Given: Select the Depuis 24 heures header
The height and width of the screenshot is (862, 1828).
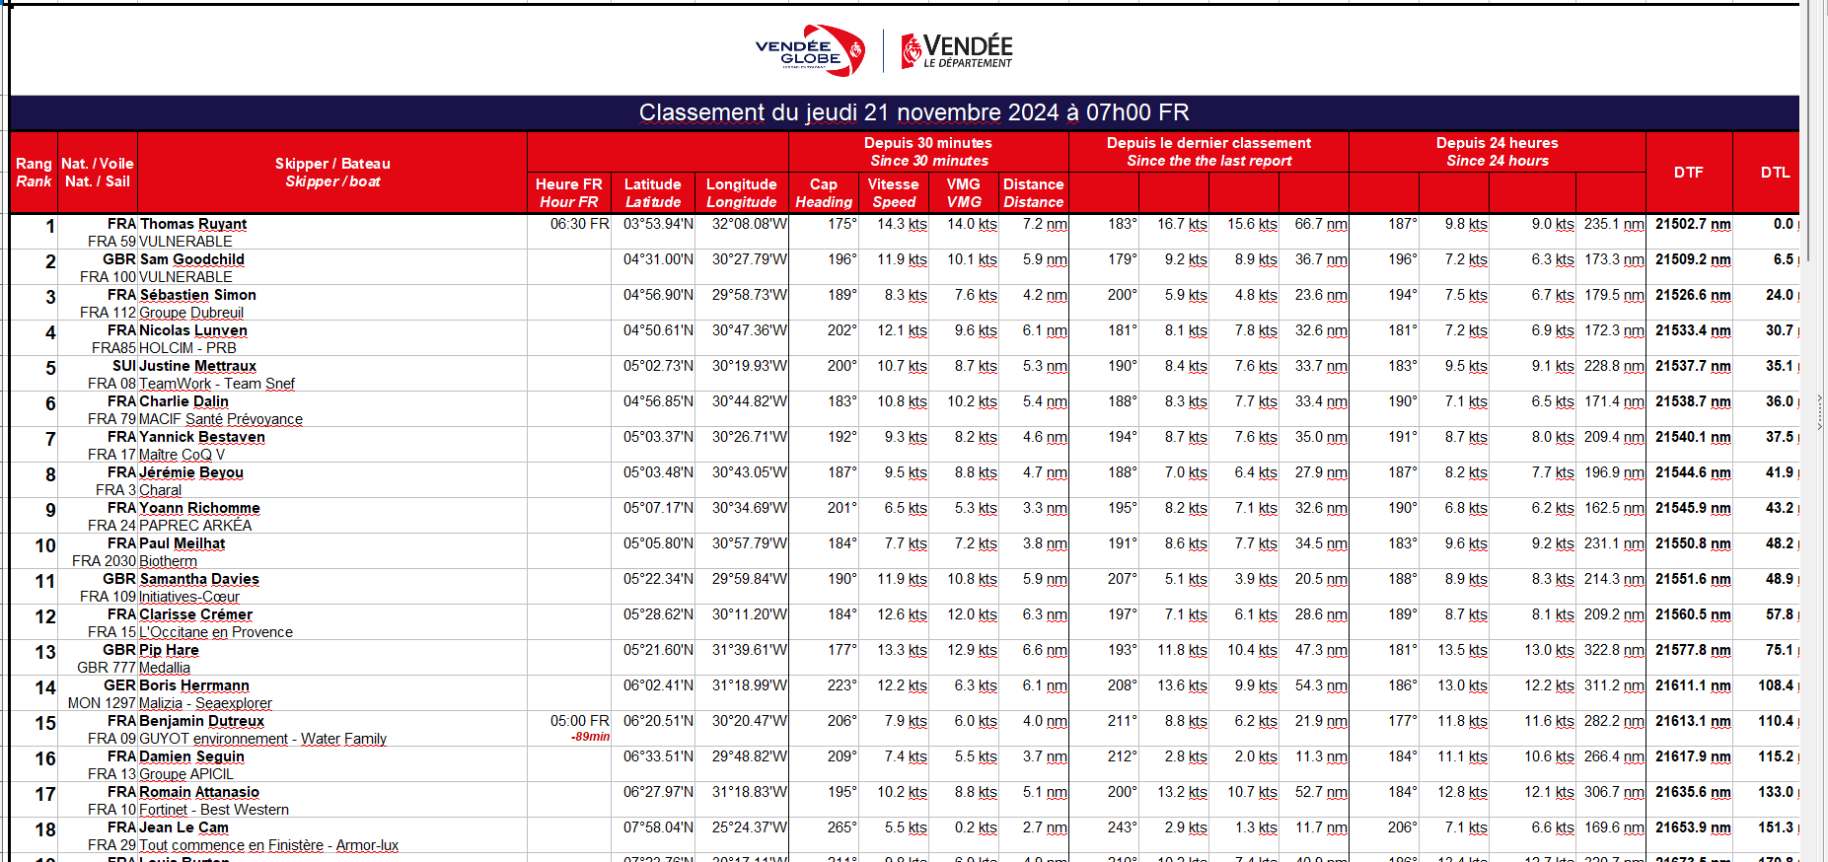Looking at the screenshot, I should 1497,152.
